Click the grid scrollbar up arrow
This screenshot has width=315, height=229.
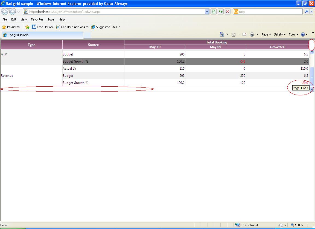pyautogui.click(x=312, y=52)
